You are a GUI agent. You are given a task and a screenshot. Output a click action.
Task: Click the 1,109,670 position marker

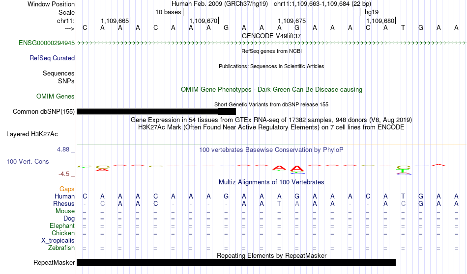click(204, 21)
